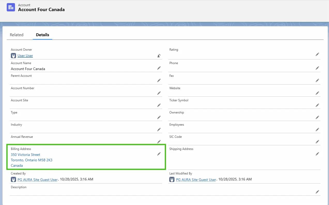The image size is (329, 205).
Task: Edit the Annual Revenue field
Action: point(159,142)
